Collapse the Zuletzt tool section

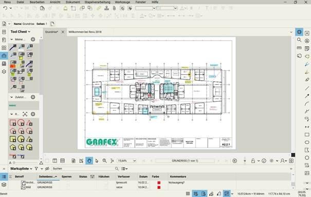click(11, 97)
